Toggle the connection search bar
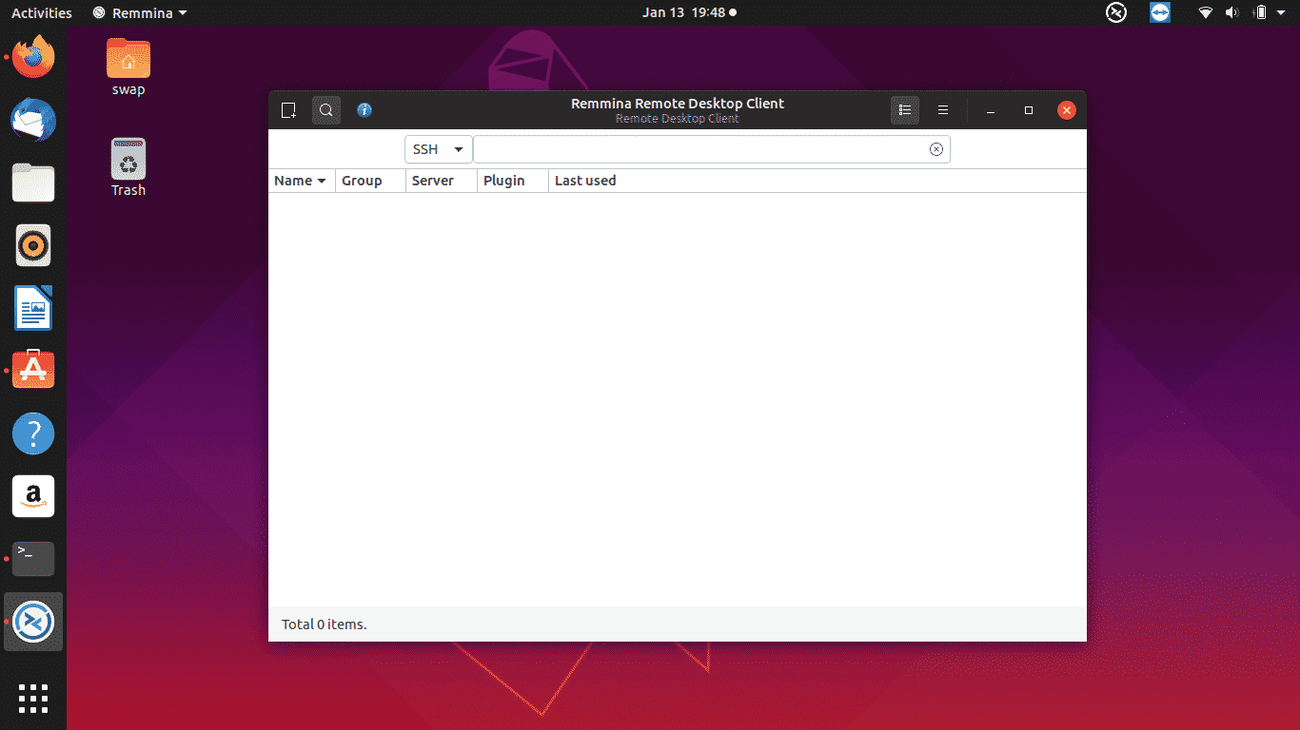Viewport: 1300px width, 730px height. coord(326,109)
